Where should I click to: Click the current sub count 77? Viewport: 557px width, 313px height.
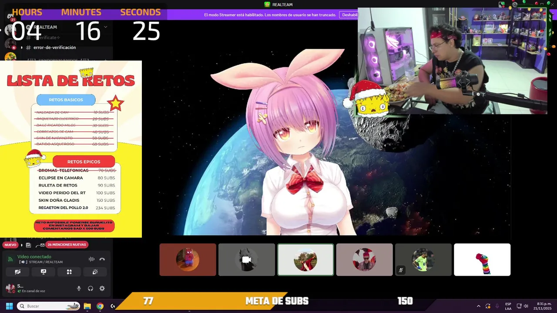148,301
